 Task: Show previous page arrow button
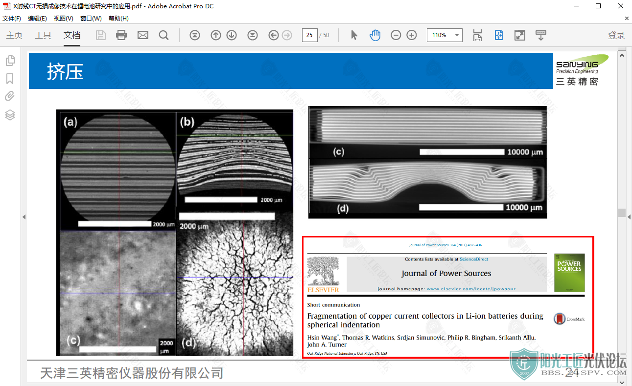click(216, 35)
